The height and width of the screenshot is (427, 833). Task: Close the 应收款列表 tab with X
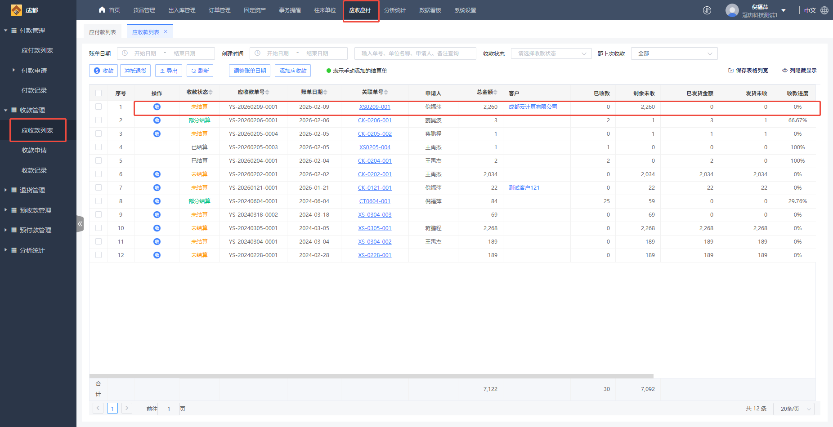click(166, 31)
